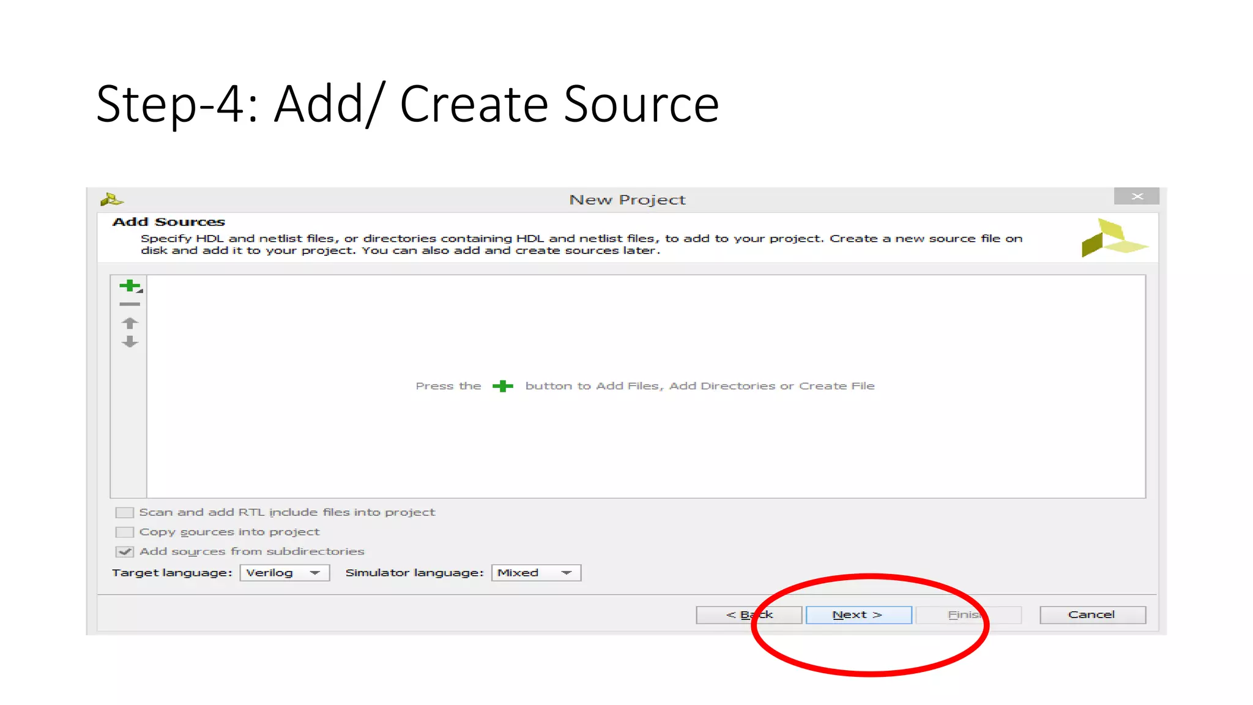Click the New Project title bar
Image resolution: width=1253 pixels, height=705 pixels.
click(627, 200)
